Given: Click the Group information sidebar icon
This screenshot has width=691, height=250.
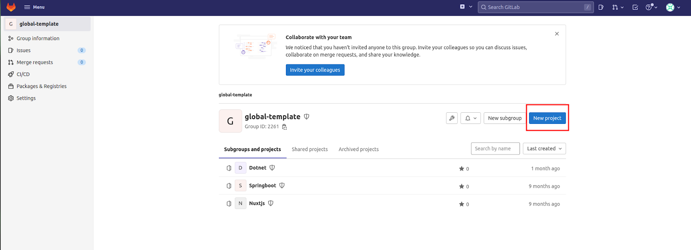Looking at the screenshot, I should [11, 38].
